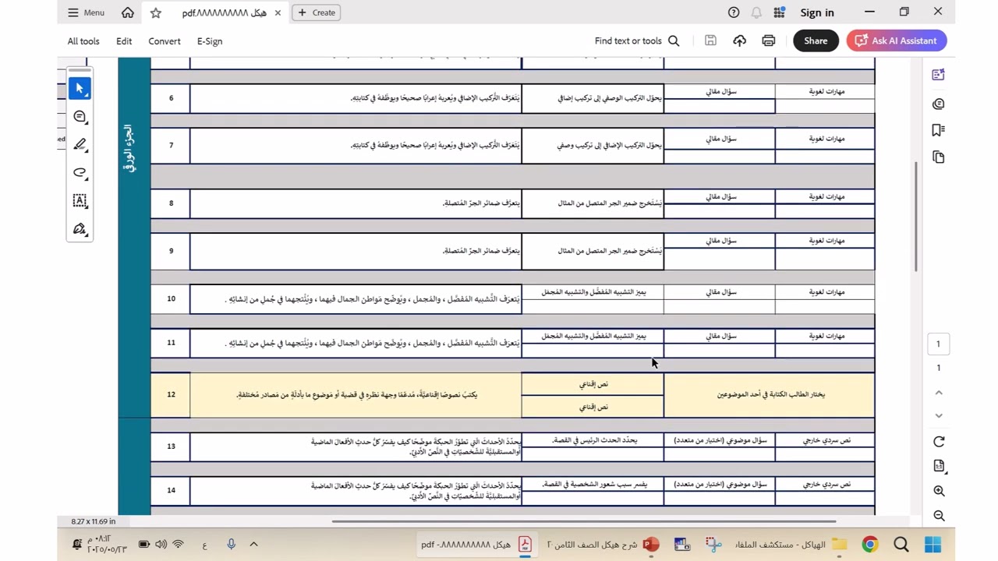Screen dimensions: 998x561
Task: Click the Find text or tools search
Action: [637, 41]
